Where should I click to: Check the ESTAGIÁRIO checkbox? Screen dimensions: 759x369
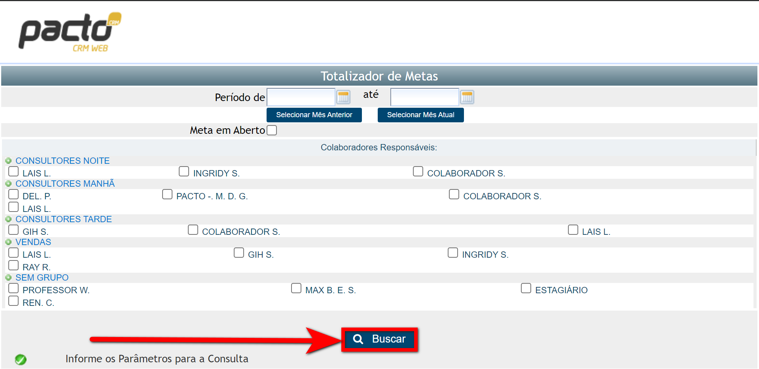click(526, 288)
